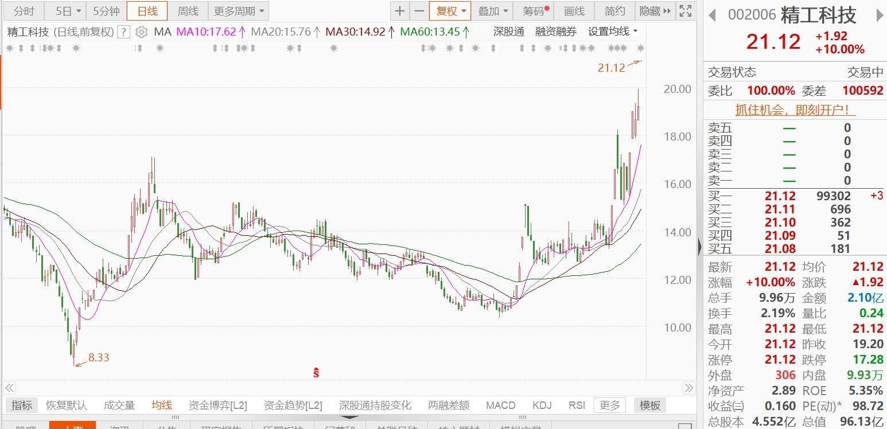Zoom in the chart with the plus button
Viewport: 887px width, 429px height.
click(x=400, y=11)
